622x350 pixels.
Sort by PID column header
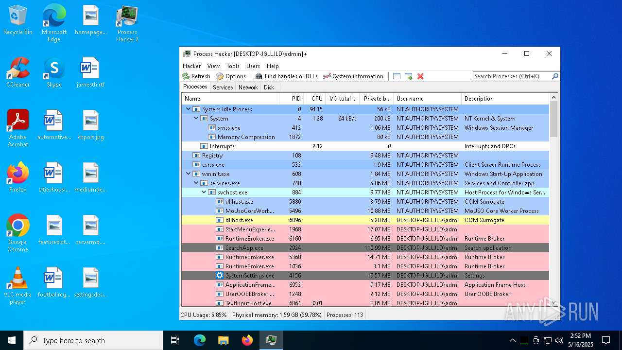click(x=292, y=99)
